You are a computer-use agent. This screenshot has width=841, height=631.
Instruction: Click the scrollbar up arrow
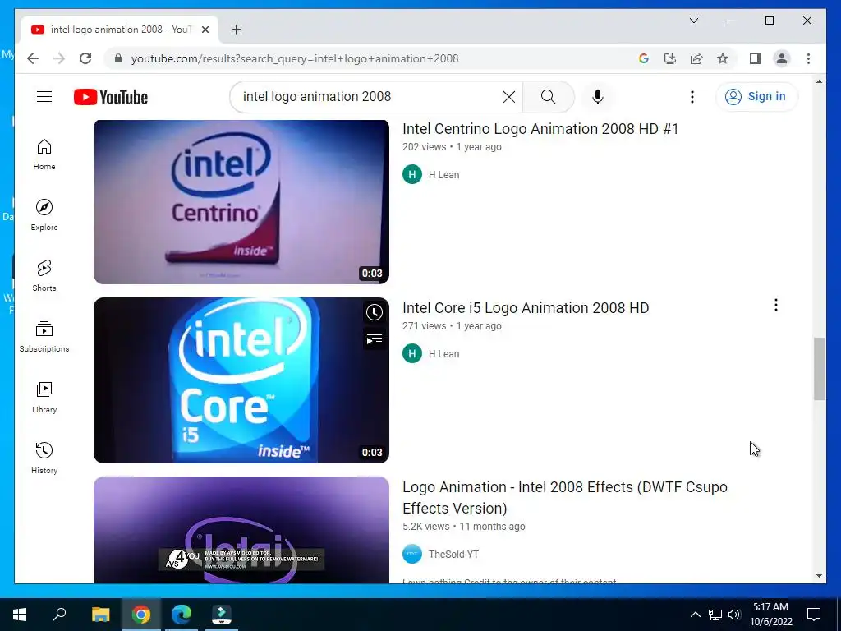coord(819,81)
